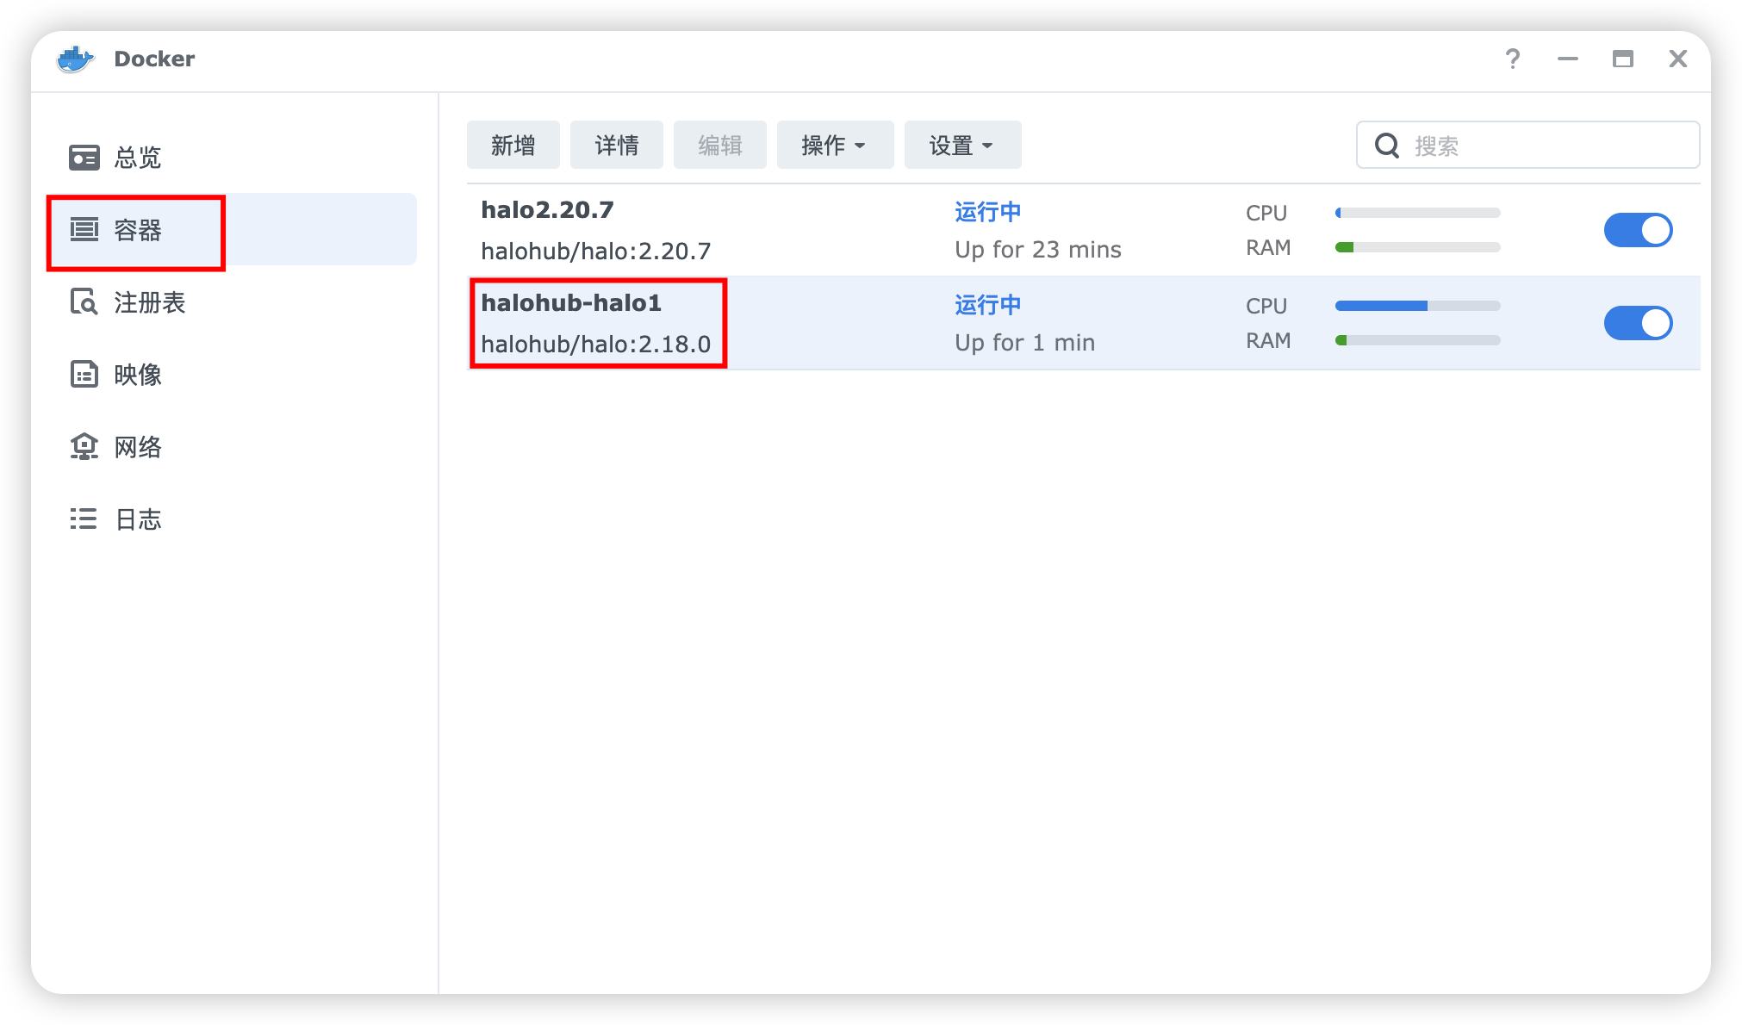Screen dimensions: 1742x1025
Task: Click the 注册表 registry search icon
Action: click(x=84, y=302)
